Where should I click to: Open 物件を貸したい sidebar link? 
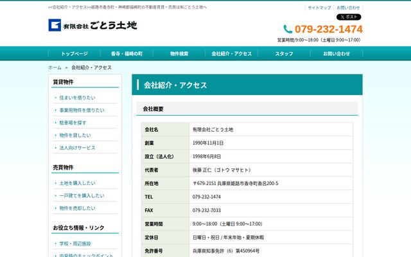click(75, 136)
